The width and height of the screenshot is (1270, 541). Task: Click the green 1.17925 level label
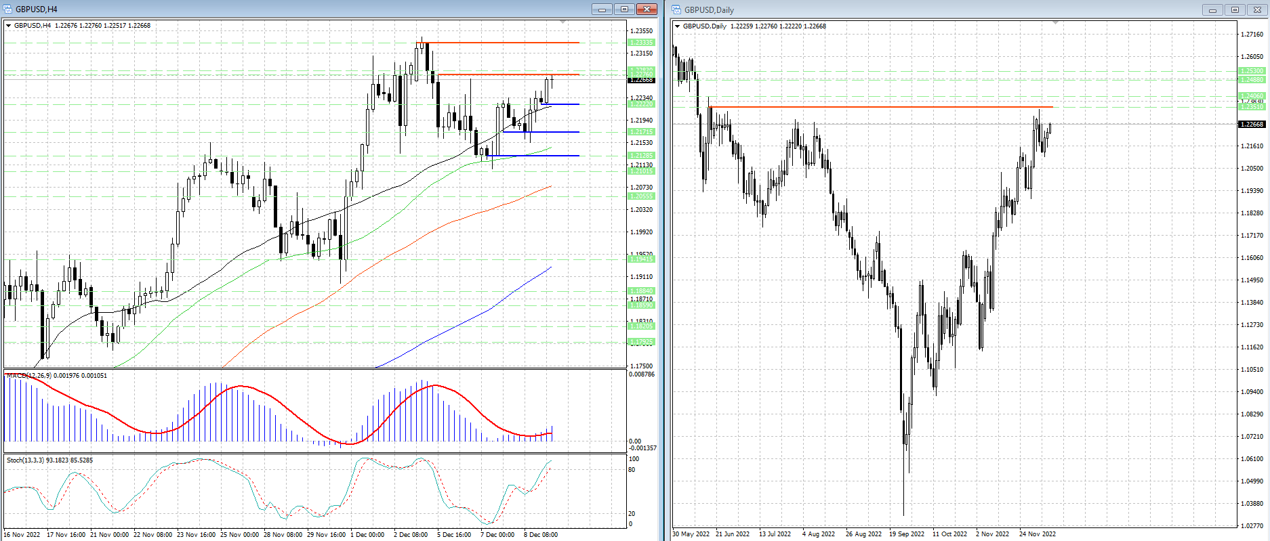tap(641, 342)
